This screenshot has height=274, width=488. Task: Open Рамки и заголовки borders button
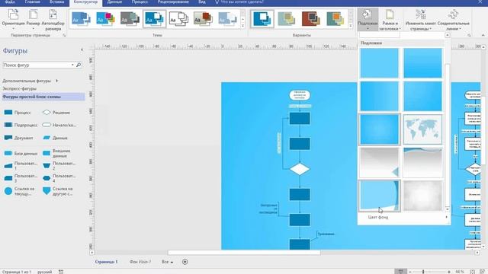390,19
